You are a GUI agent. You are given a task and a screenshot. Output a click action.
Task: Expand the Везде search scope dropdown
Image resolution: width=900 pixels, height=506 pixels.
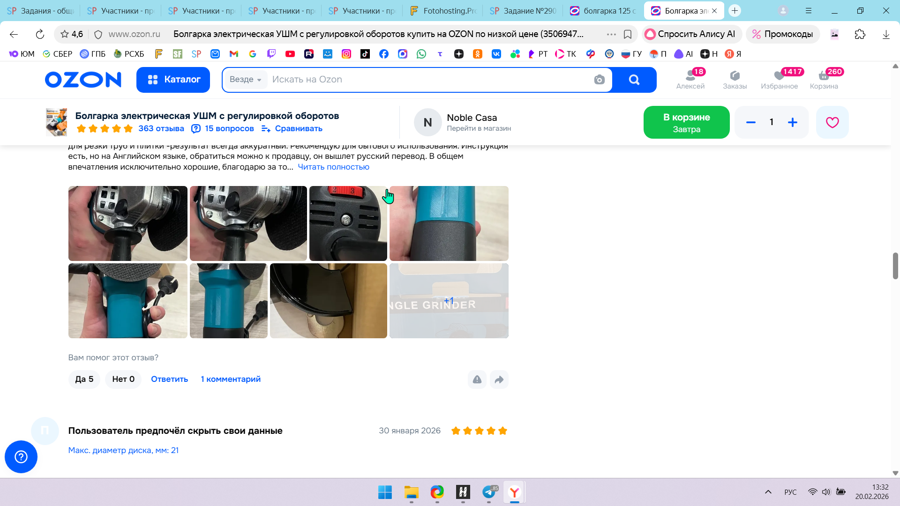pyautogui.click(x=246, y=80)
